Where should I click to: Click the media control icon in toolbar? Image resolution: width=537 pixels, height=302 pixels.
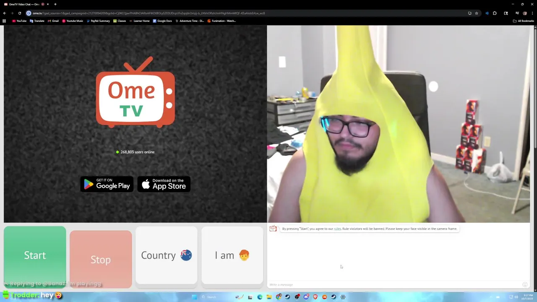pos(517,13)
